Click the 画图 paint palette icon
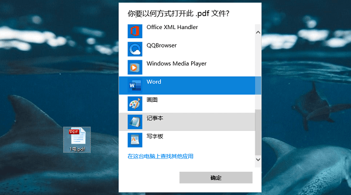351x195 pixels. pyautogui.click(x=135, y=104)
